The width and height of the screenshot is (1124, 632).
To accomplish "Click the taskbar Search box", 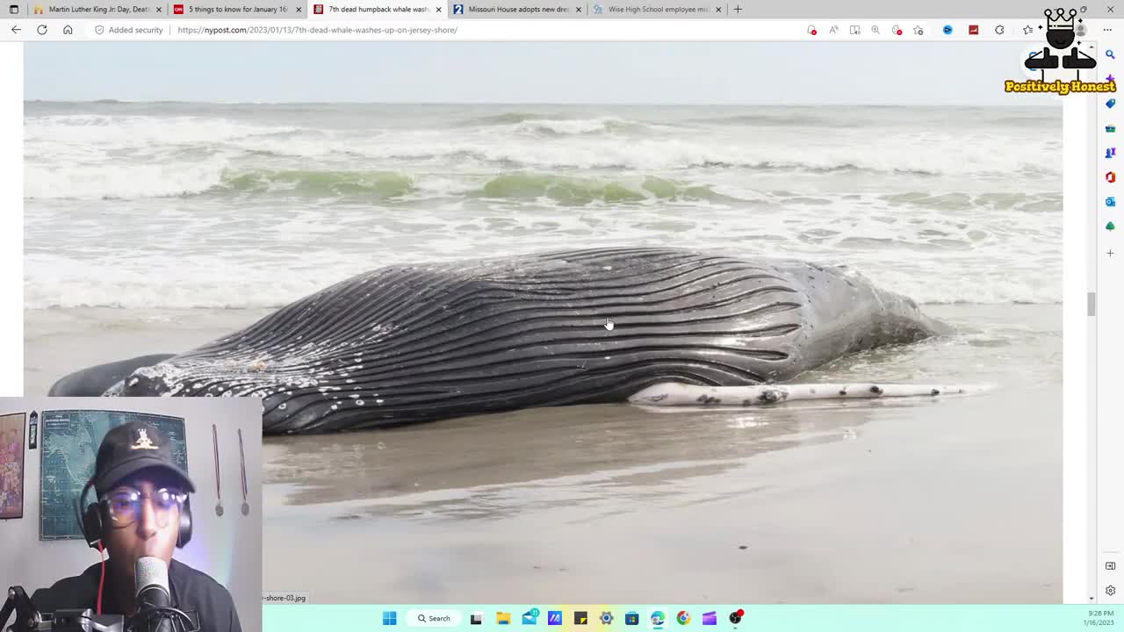I will point(434,618).
